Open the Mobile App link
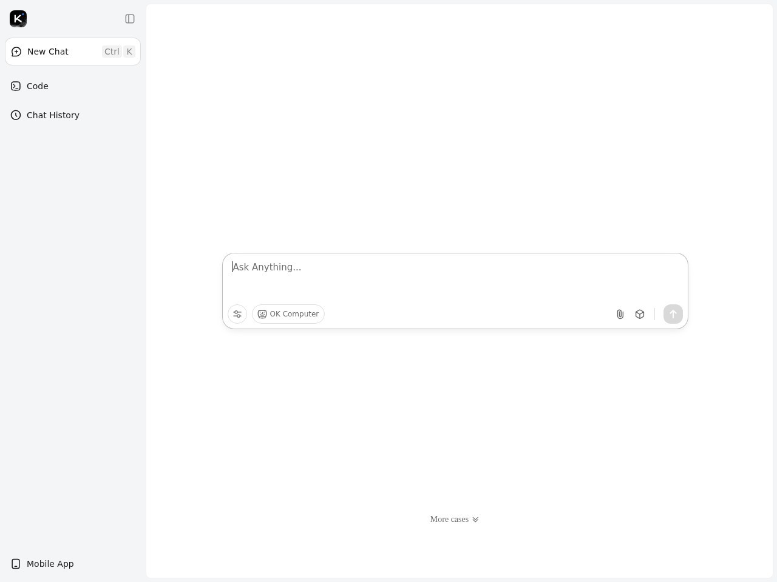The image size is (777, 582). point(50,564)
